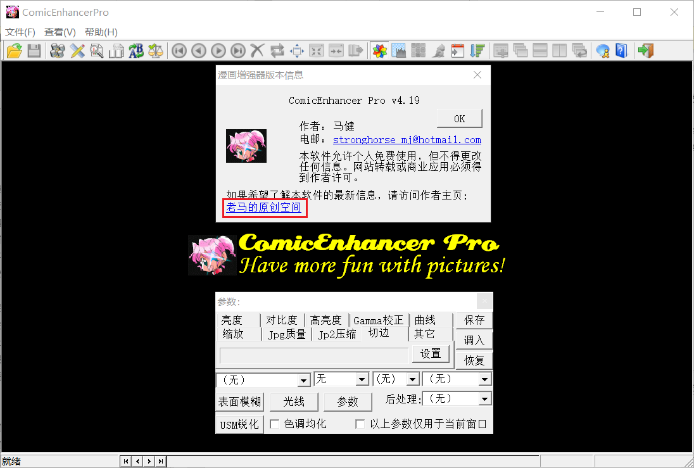Click the page with right arrow icon
The height and width of the screenshot is (468, 694).
click(355, 51)
